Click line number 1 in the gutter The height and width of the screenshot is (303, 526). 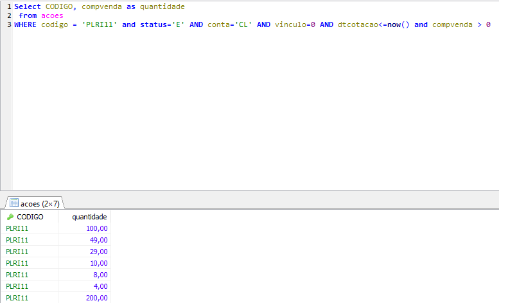(9, 6)
